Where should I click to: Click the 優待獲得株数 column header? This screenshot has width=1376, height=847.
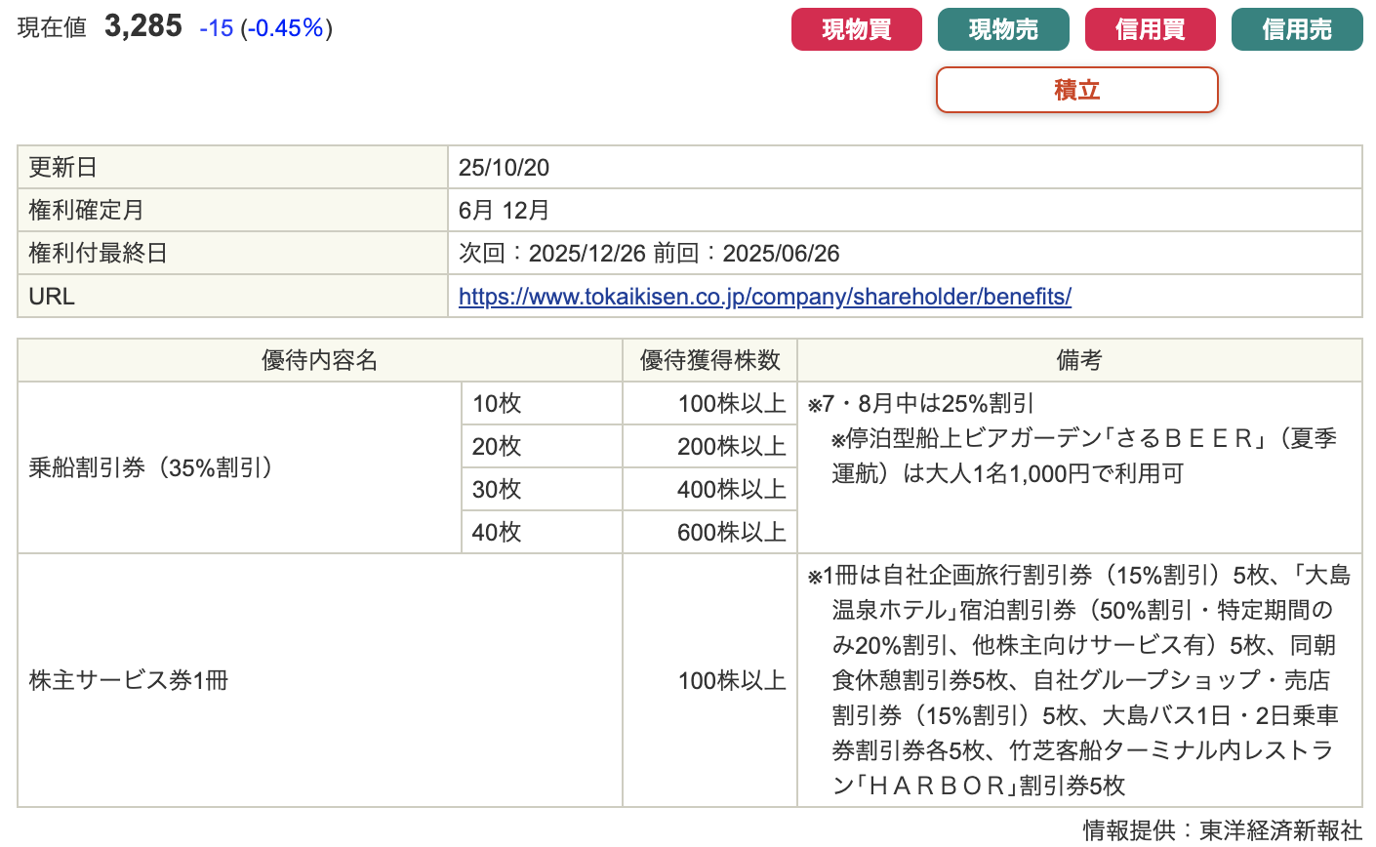tap(709, 361)
